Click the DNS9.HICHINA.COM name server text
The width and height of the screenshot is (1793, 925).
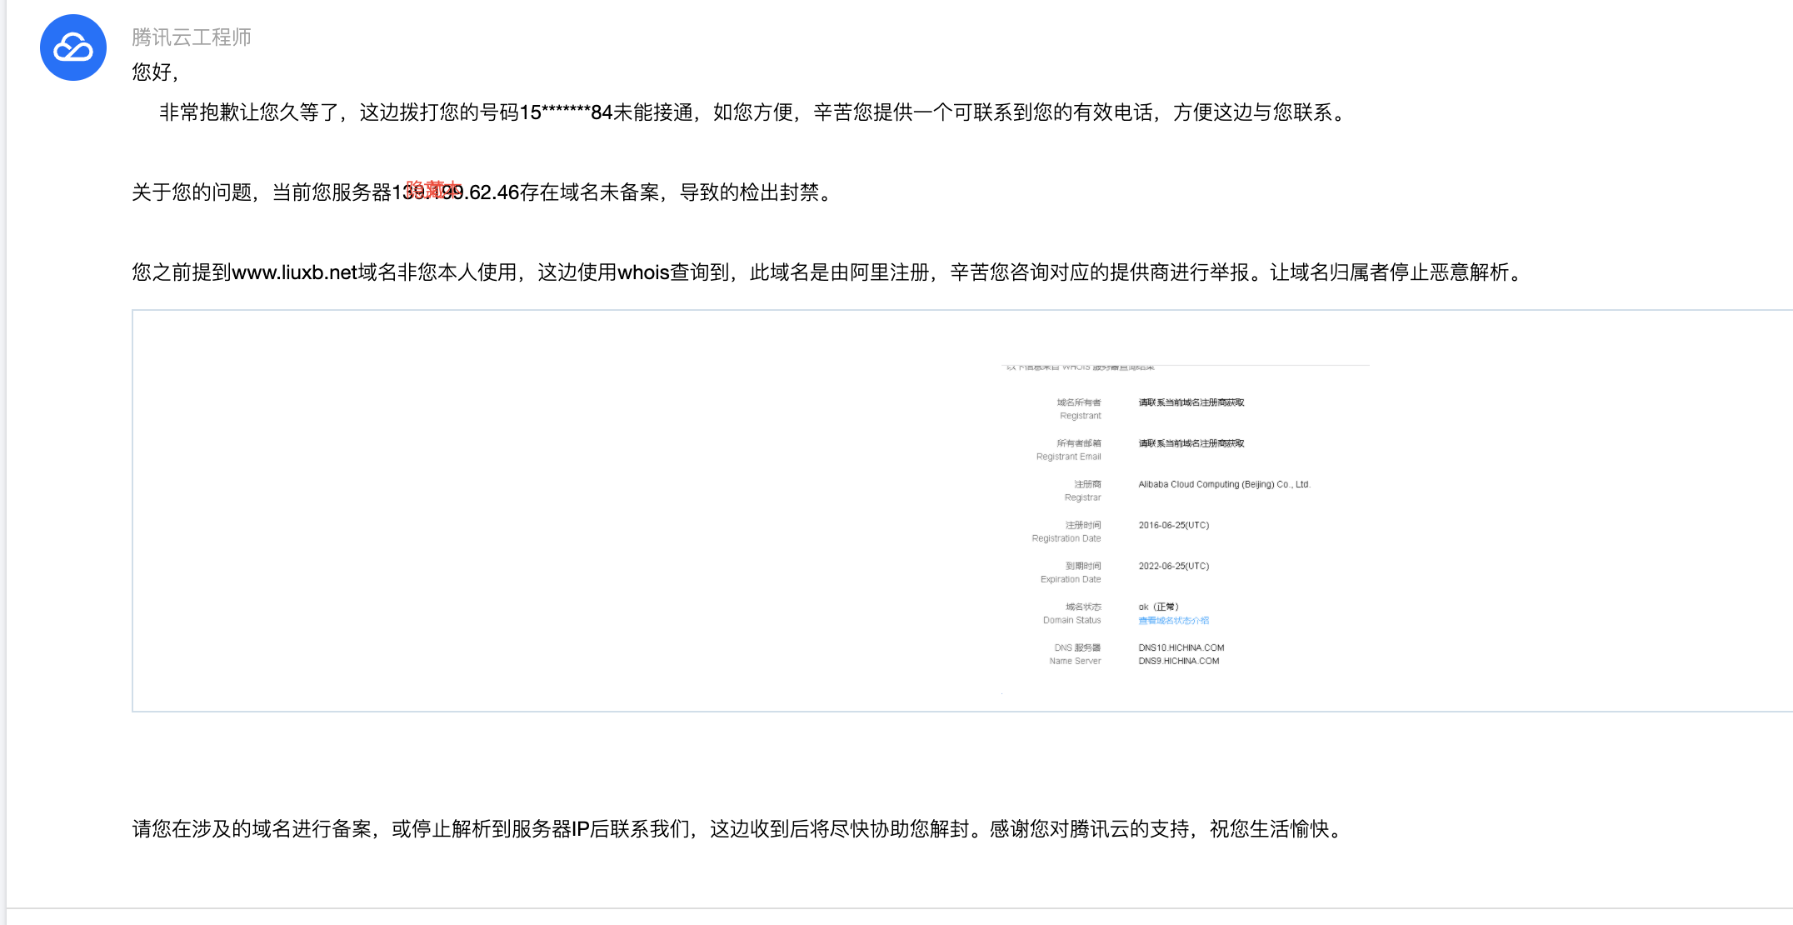(1178, 661)
